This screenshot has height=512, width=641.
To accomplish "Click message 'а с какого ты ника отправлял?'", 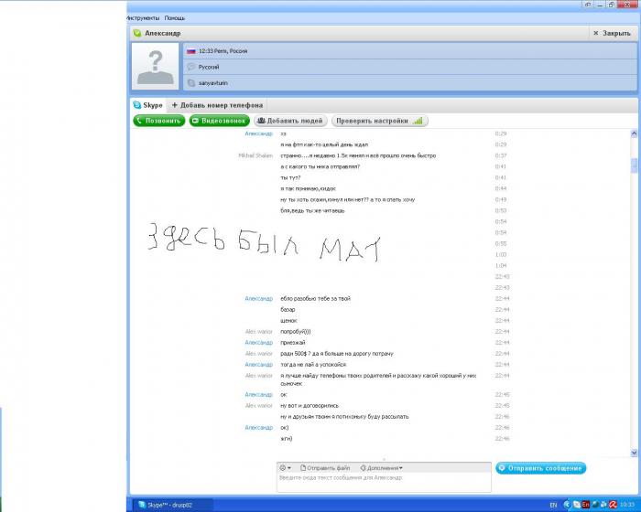I will tap(320, 166).
